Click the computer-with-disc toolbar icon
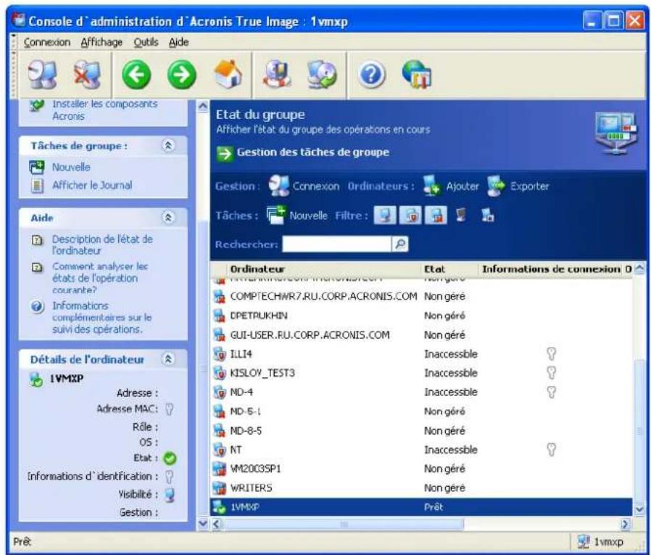Screen dimensions: 651x555 coord(322,74)
